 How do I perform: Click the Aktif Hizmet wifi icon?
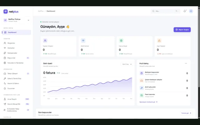[x=83, y=41]
